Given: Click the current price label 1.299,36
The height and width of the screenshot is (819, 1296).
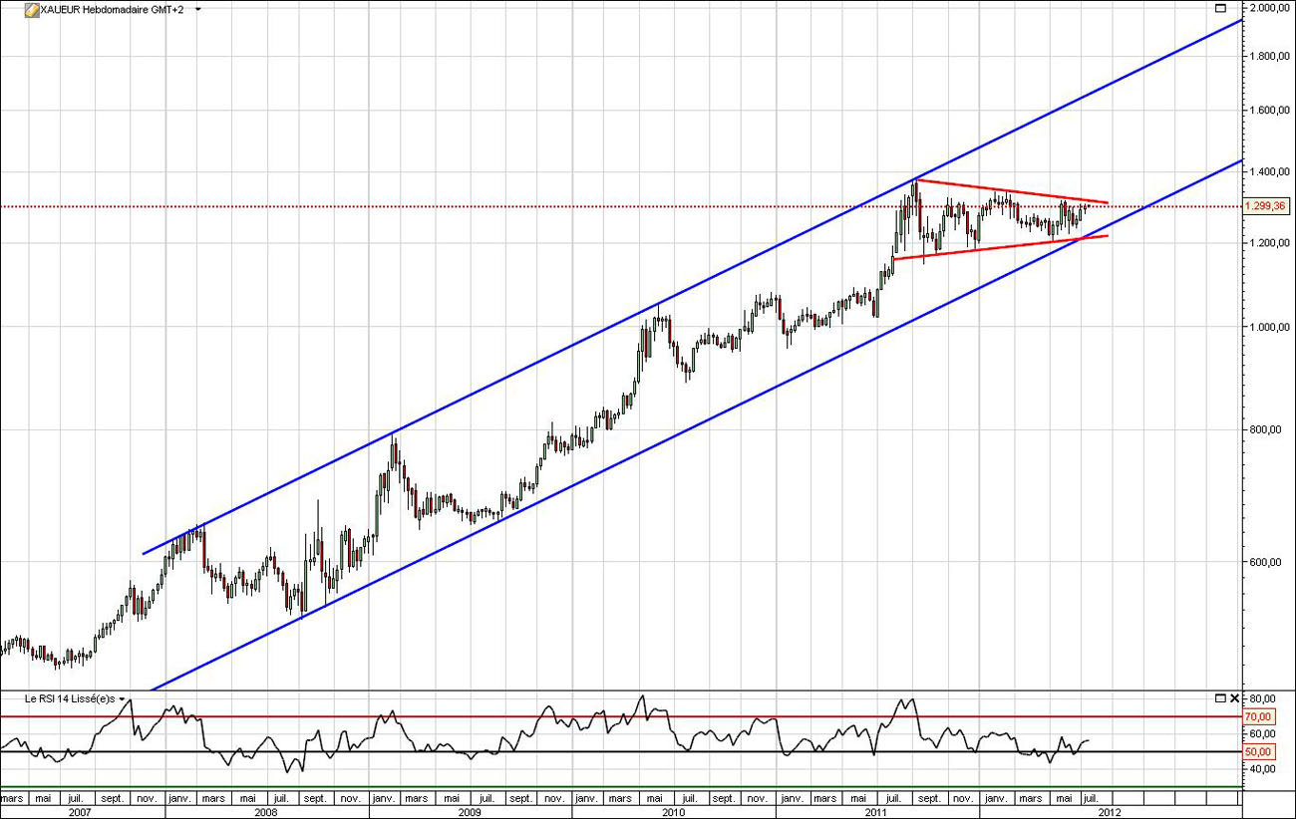Looking at the screenshot, I should 1266,206.
